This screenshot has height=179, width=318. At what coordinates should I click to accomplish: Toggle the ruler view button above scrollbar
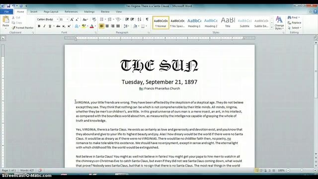click(x=316, y=38)
